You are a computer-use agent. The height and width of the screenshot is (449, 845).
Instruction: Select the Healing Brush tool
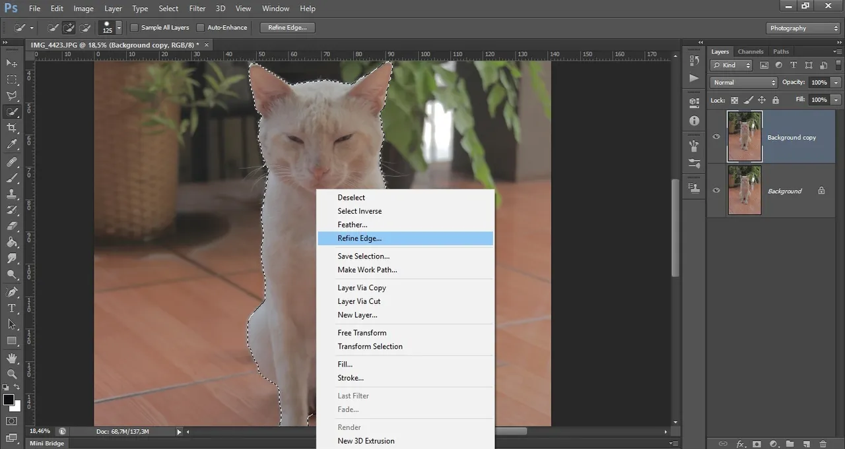click(12, 162)
